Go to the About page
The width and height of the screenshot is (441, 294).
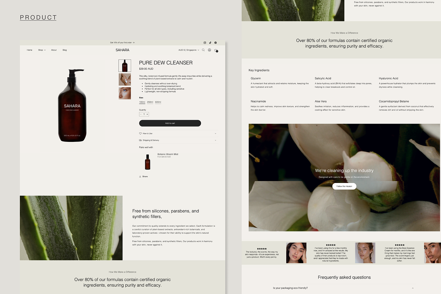click(54, 50)
